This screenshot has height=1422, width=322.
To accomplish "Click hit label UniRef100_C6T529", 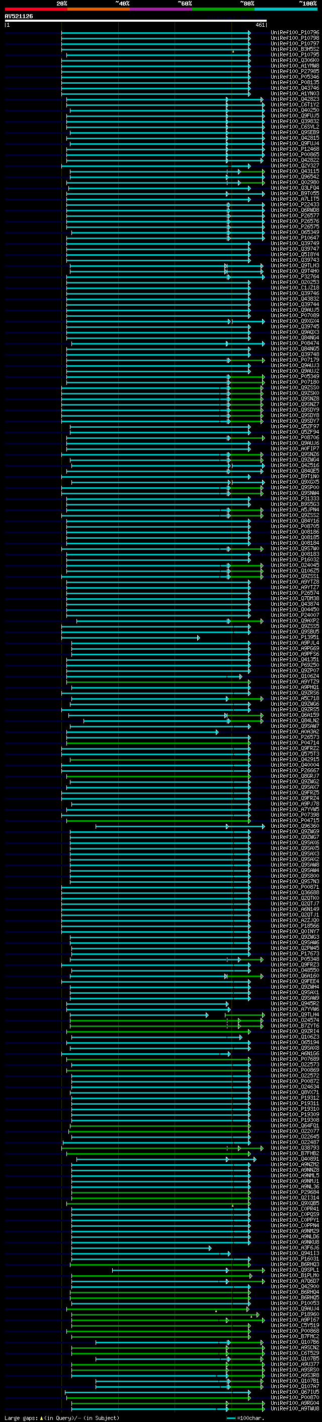I will [x=295, y=1353].
